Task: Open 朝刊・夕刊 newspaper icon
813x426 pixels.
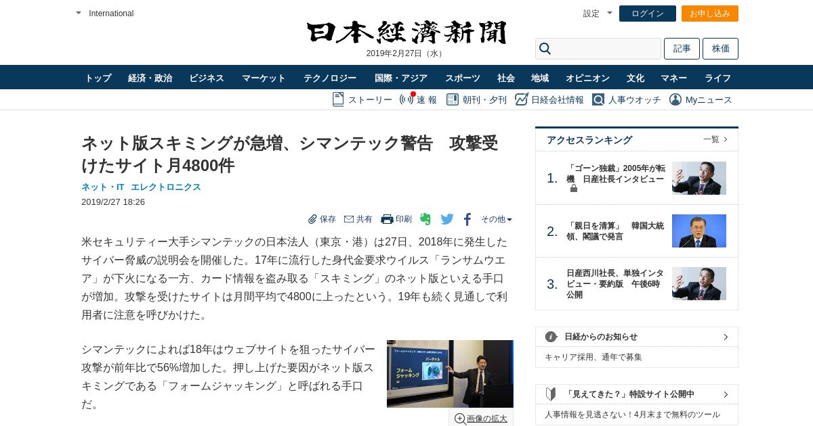Action: (x=452, y=99)
